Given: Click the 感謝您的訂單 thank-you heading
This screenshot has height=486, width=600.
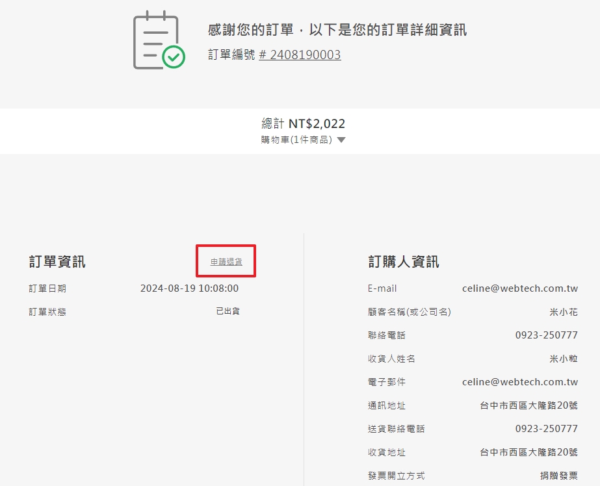Looking at the screenshot, I should (x=337, y=30).
